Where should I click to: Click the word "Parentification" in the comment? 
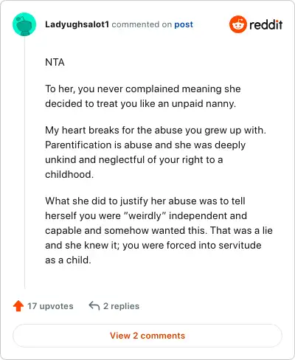click(78, 145)
